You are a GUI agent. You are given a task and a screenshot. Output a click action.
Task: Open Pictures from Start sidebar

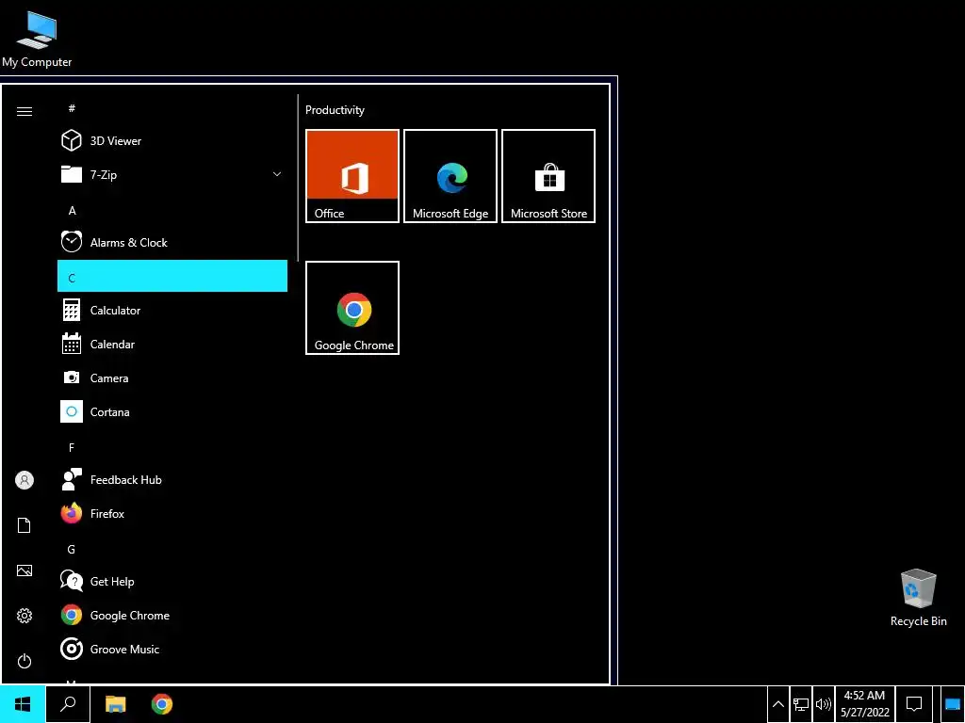pos(25,570)
